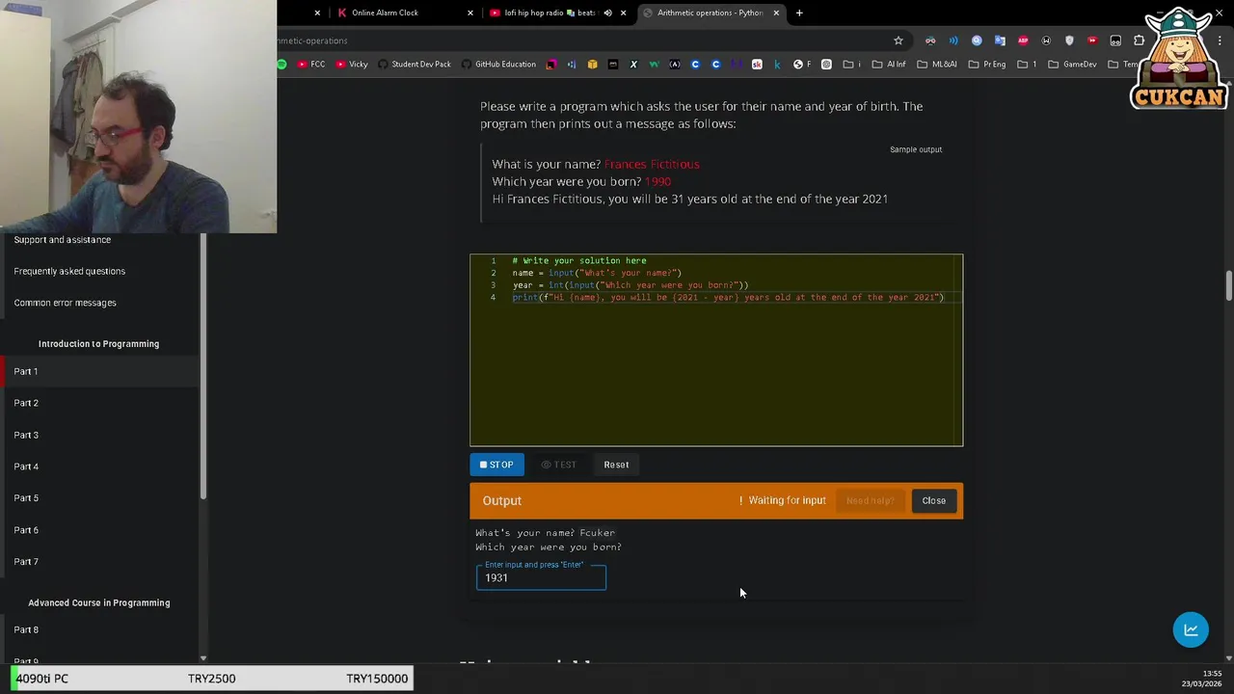
Task: Click the address bar URL text
Action: (x=312, y=40)
